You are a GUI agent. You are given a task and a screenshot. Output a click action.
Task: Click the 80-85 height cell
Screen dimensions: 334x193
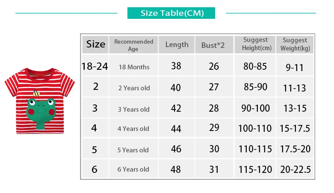pyautogui.click(x=255, y=66)
